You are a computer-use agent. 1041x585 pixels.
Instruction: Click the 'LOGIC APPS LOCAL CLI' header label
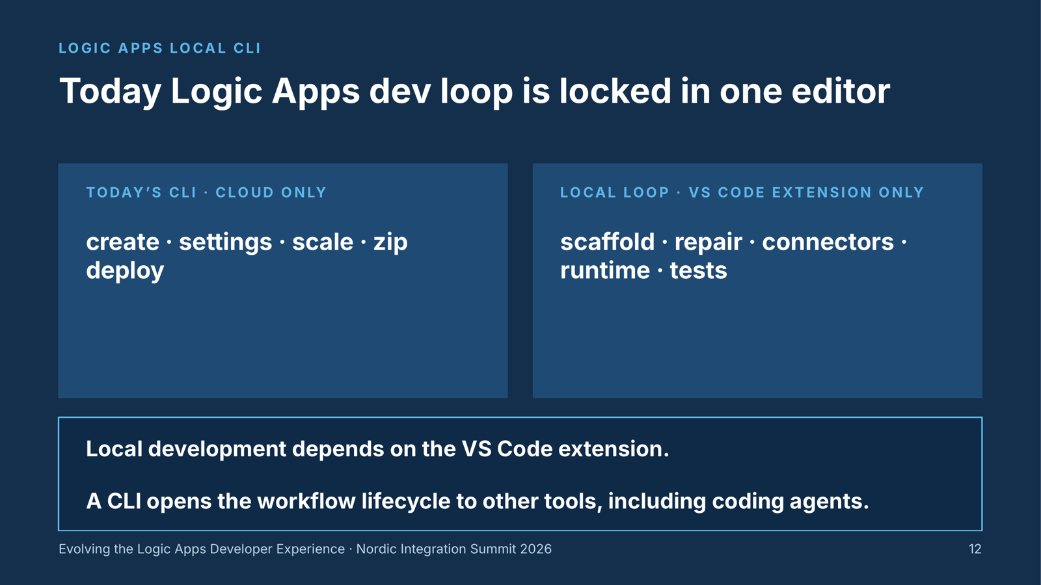point(159,48)
